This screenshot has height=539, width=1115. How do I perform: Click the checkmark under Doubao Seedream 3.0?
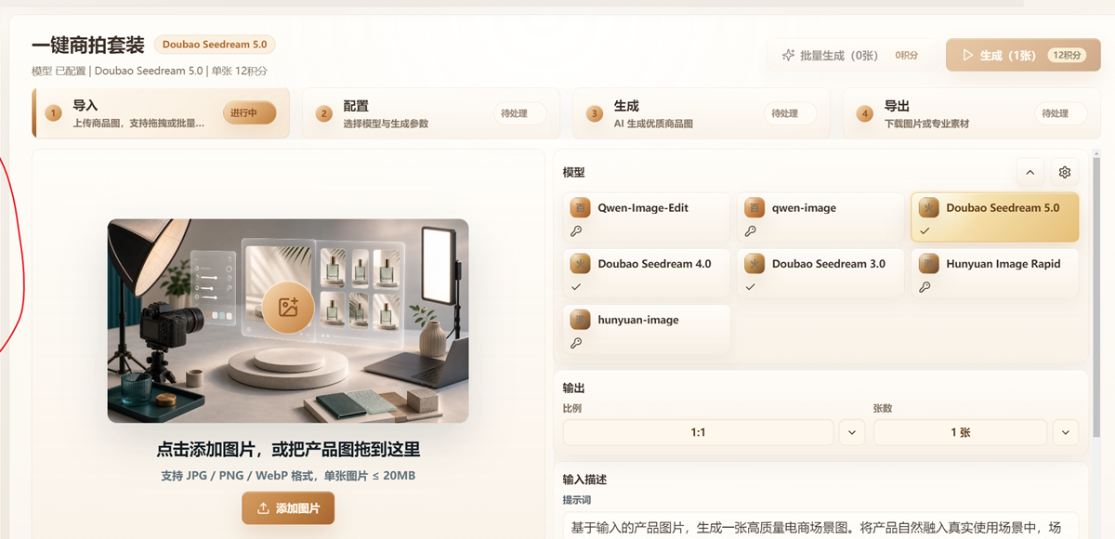tap(750, 286)
